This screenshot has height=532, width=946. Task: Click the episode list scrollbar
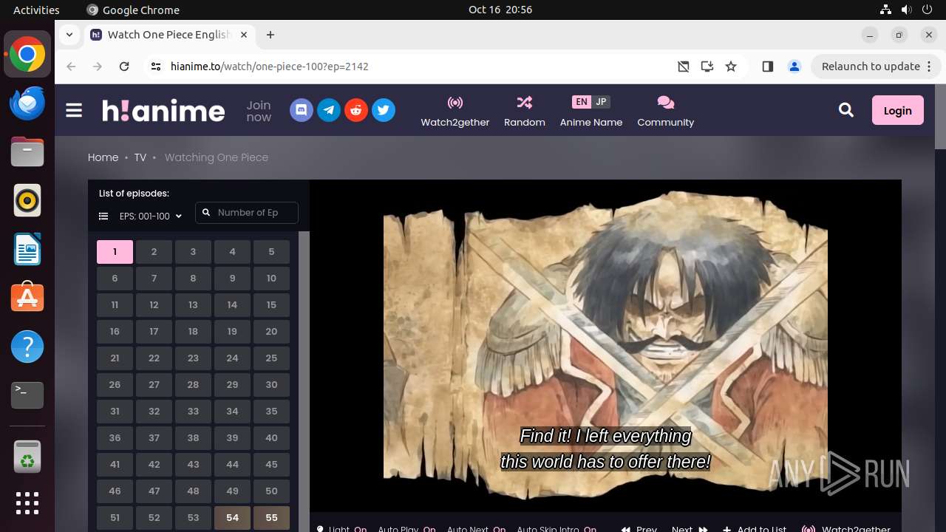point(303,381)
